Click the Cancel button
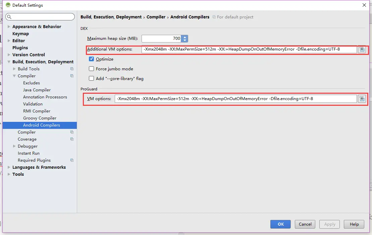372x235 pixels. coord(305,224)
